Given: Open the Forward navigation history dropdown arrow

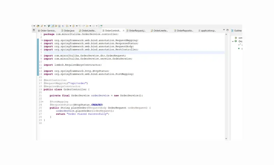Looking at the screenshot, I should tap(96, 26).
